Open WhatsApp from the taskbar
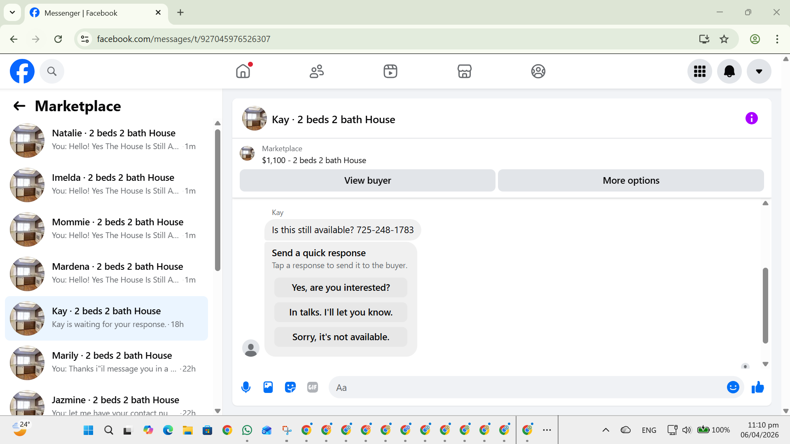This screenshot has width=790, height=444. [x=247, y=430]
